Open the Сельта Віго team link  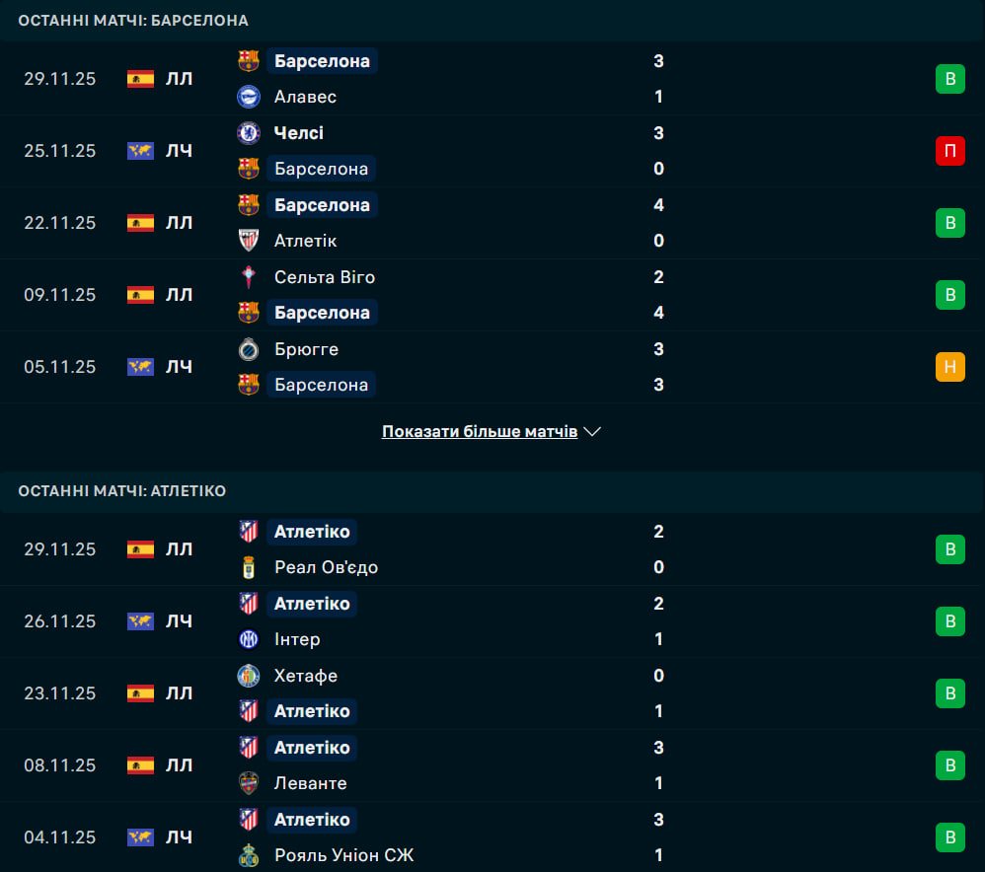click(324, 277)
